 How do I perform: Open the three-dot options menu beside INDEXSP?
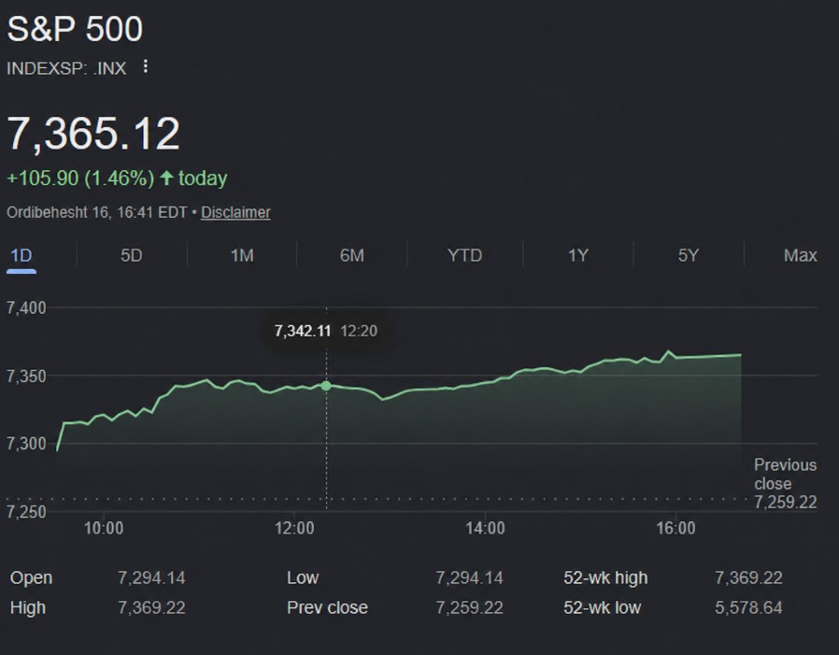click(x=145, y=67)
